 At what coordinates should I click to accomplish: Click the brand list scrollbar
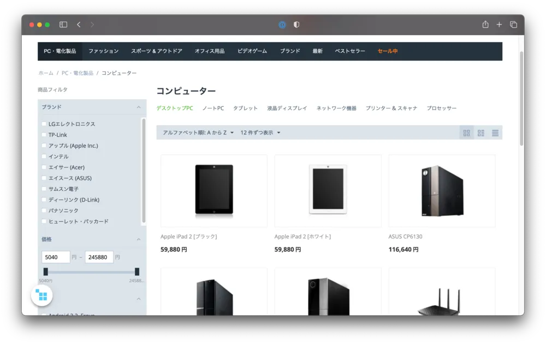pyautogui.click(x=144, y=171)
